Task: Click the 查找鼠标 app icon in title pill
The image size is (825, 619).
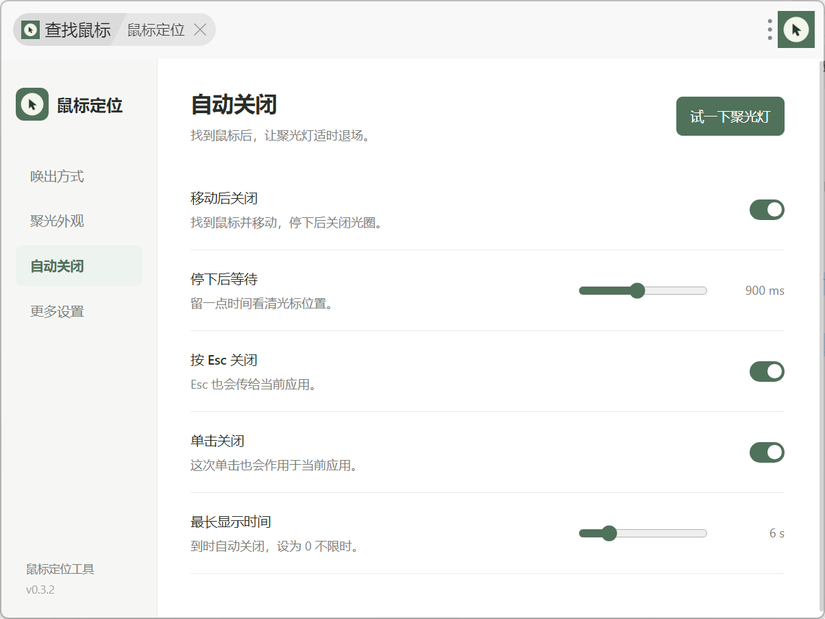Action: [x=30, y=29]
